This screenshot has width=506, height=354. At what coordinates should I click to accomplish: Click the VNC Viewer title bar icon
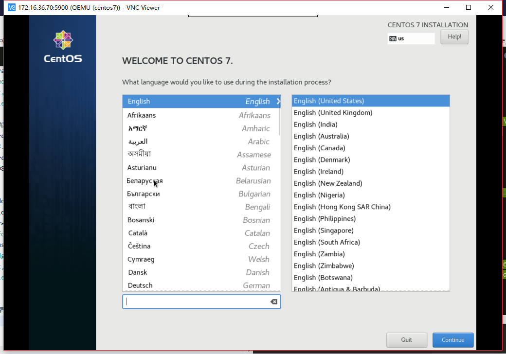(x=11, y=7)
